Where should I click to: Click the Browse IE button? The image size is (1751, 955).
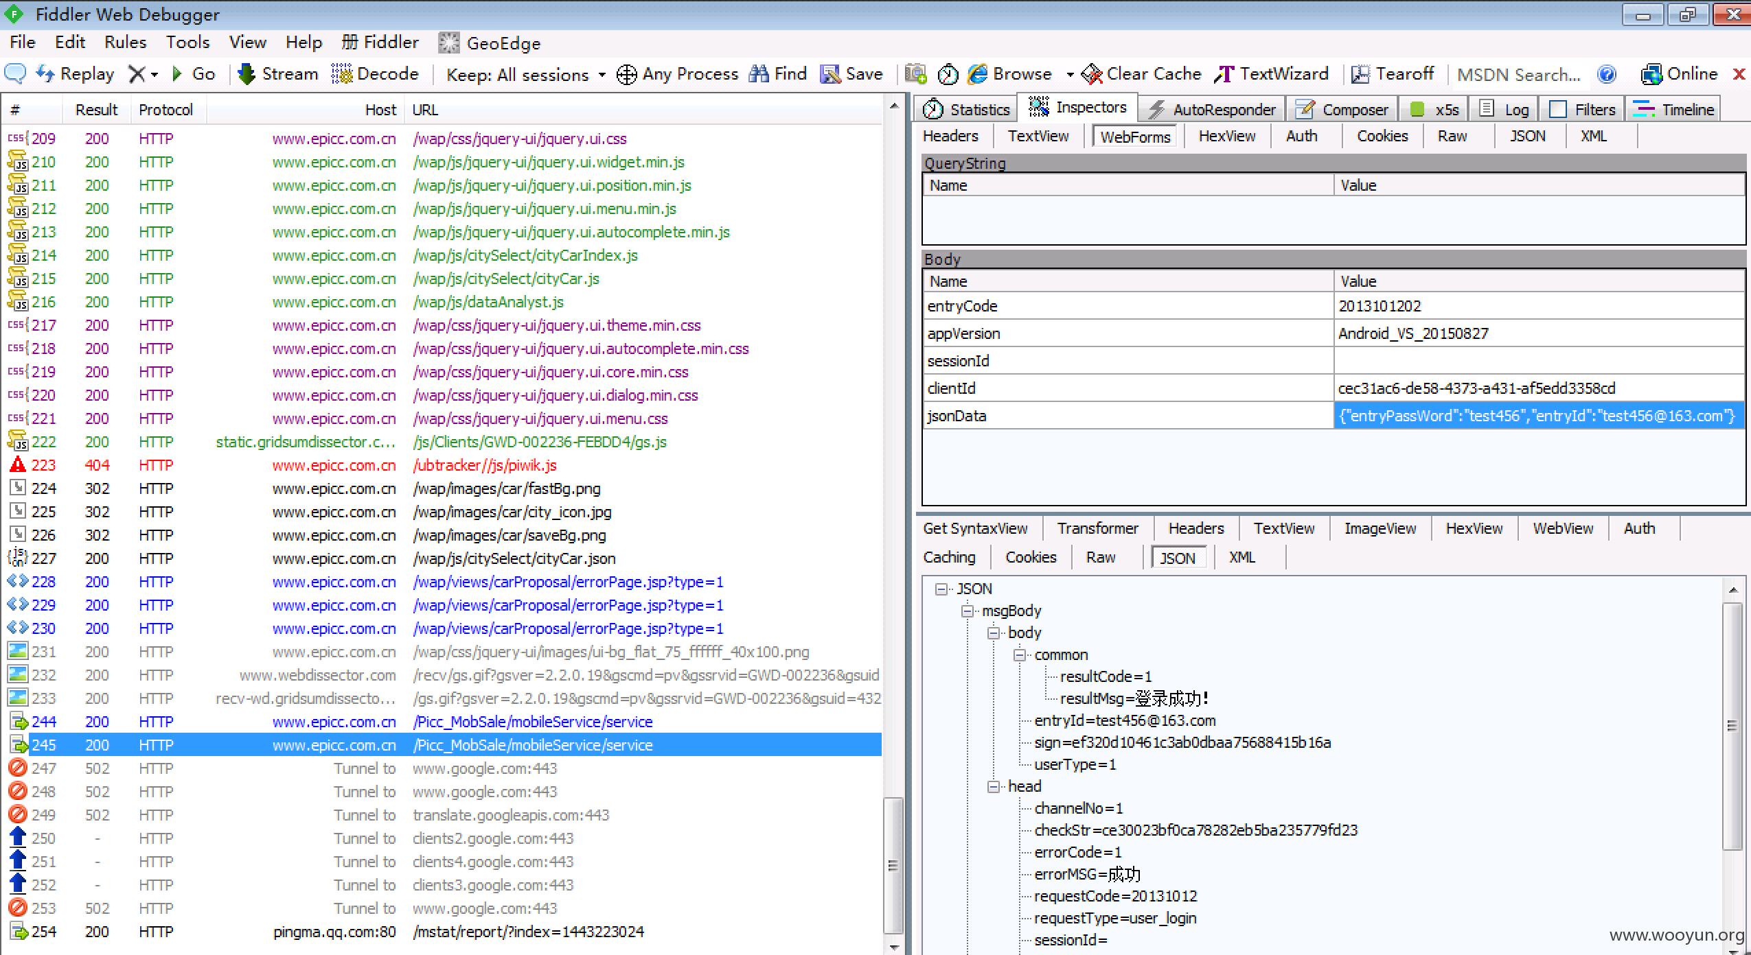coord(1009,73)
